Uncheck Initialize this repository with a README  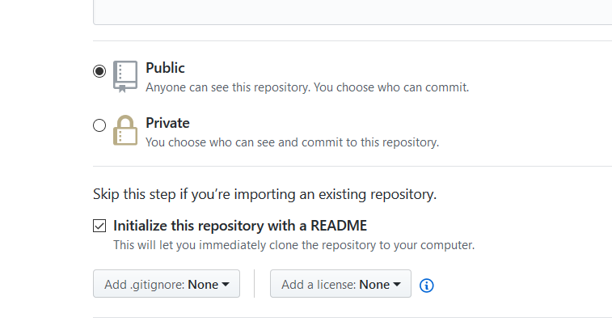(99, 226)
